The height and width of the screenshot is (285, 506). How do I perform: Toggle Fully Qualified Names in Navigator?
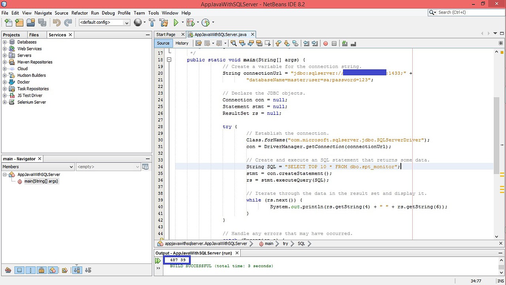(65, 270)
